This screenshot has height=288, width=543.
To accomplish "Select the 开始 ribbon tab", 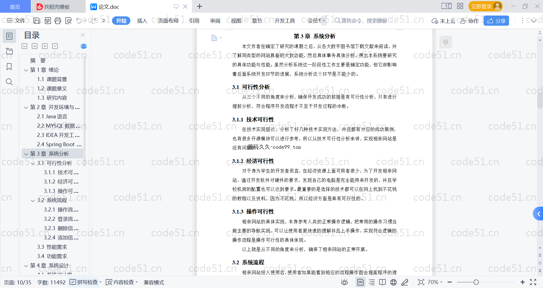I will 121,21.
